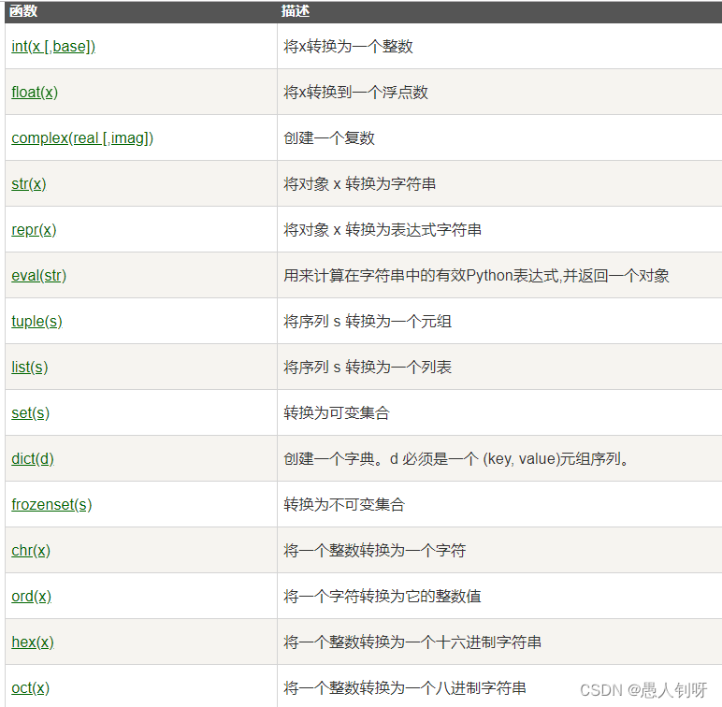Click the description mentioning 十六进制字符串
This screenshot has width=722, height=707.
point(412,642)
